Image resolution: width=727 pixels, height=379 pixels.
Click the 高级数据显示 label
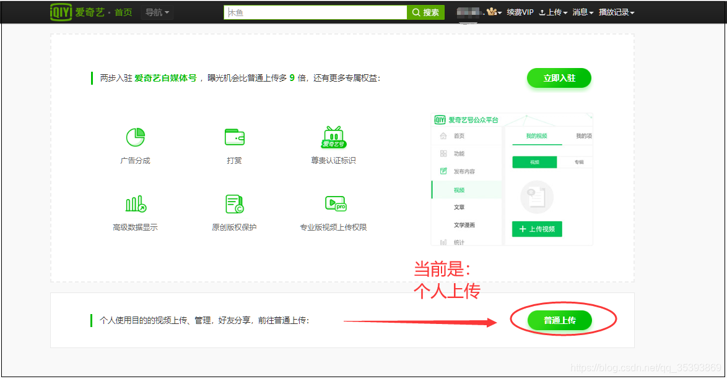(x=136, y=228)
